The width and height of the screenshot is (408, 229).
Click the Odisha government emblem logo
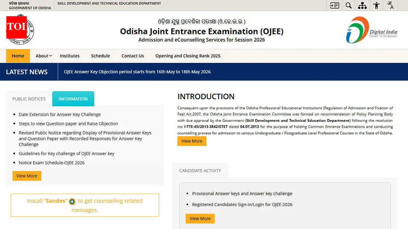click(20, 30)
